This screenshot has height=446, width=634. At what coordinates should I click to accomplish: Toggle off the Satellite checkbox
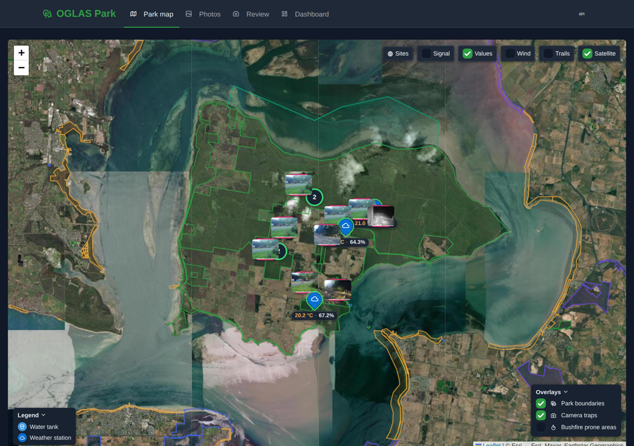pos(588,53)
